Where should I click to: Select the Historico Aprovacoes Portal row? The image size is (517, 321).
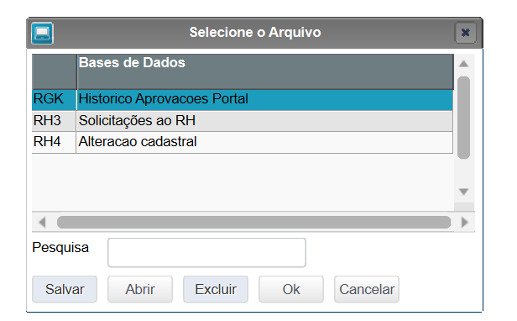click(x=243, y=100)
